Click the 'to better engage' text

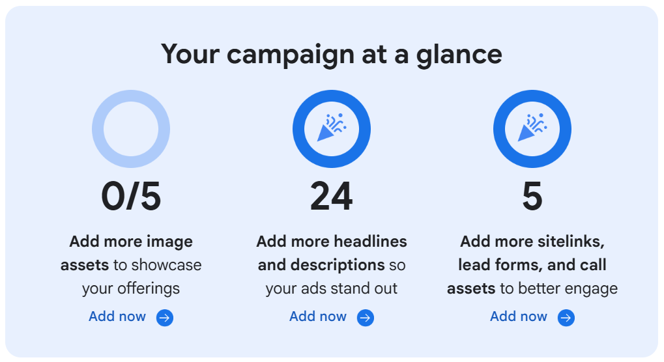point(558,288)
